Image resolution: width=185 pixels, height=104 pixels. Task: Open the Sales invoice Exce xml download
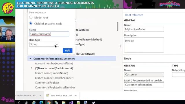61,96
